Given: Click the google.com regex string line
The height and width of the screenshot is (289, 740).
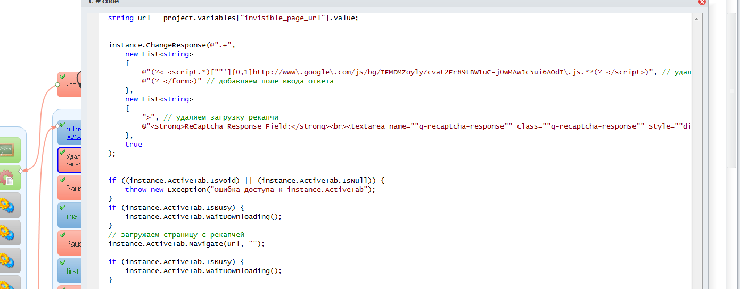Looking at the screenshot, I should click(x=416, y=72).
